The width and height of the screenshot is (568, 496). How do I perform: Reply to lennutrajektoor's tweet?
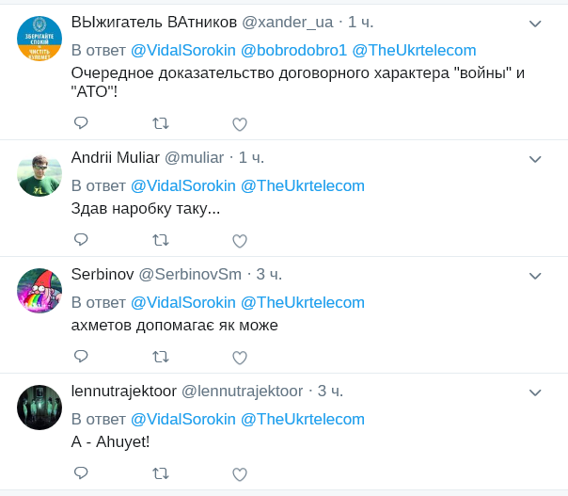(x=81, y=472)
